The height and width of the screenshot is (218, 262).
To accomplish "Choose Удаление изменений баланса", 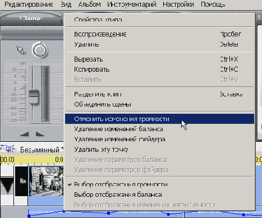I will coord(159,129).
